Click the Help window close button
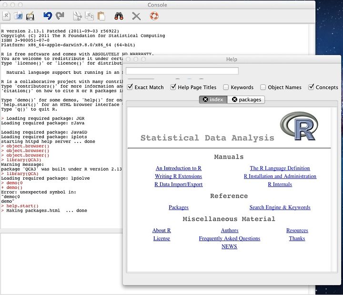 [x=128, y=59]
